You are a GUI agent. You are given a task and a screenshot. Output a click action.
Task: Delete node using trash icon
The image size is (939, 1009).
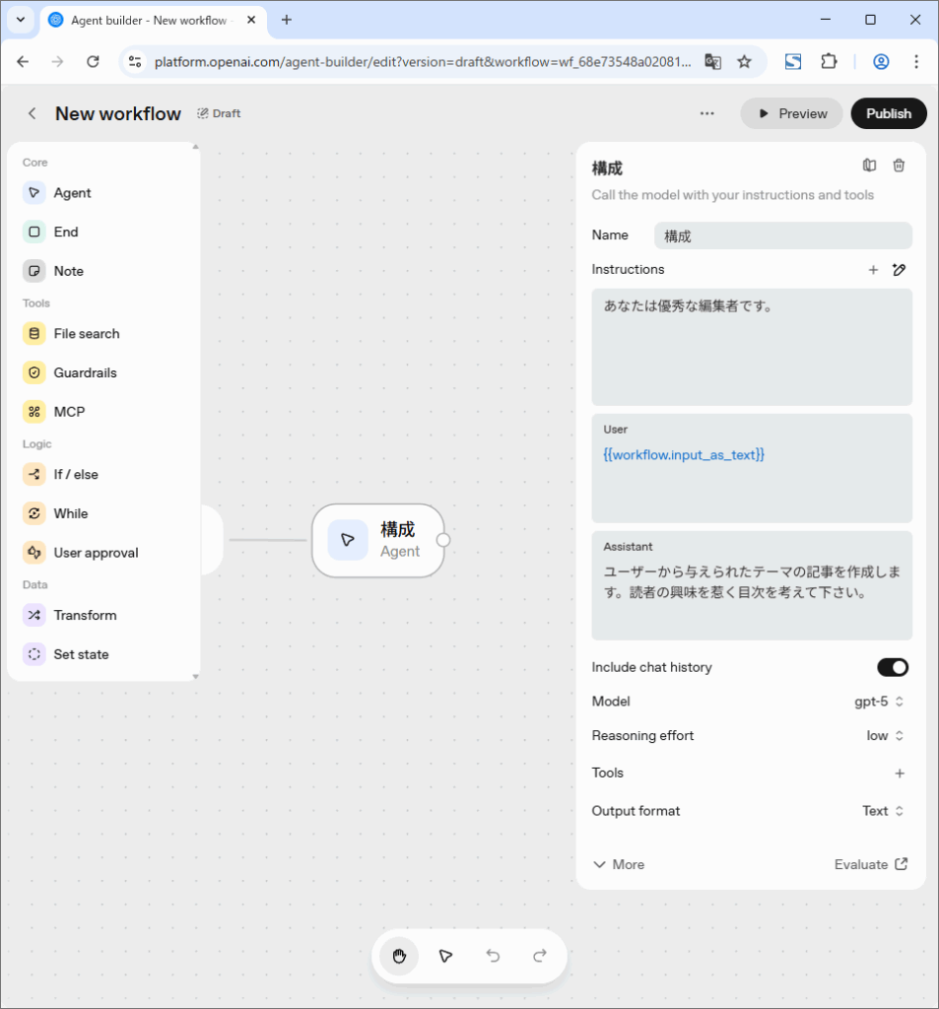click(x=899, y=166)
